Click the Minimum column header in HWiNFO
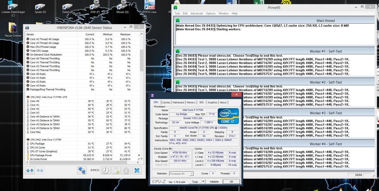 click(x=105, y=35)
